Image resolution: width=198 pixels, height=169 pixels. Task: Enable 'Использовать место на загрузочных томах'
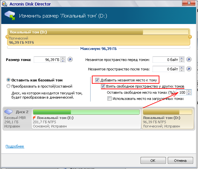pyautogui.click(x=109, y=98)
